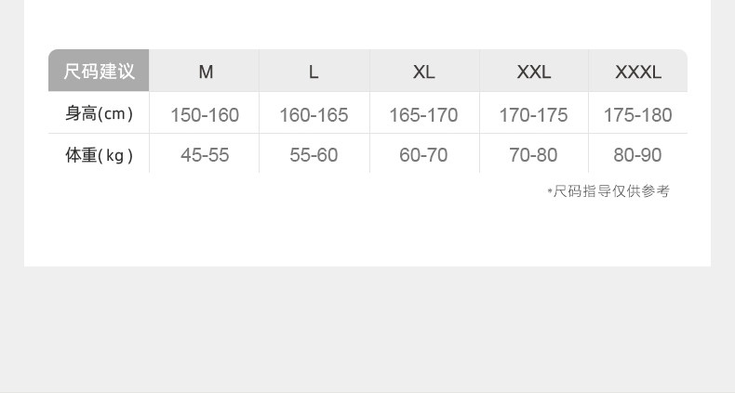Select the 70-80 weight value

(x=533, y=155)
